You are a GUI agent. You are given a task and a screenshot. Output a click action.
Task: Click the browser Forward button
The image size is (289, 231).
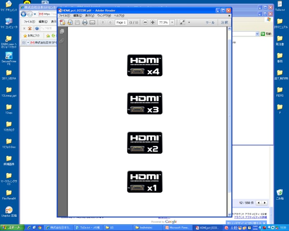point(30,14)
